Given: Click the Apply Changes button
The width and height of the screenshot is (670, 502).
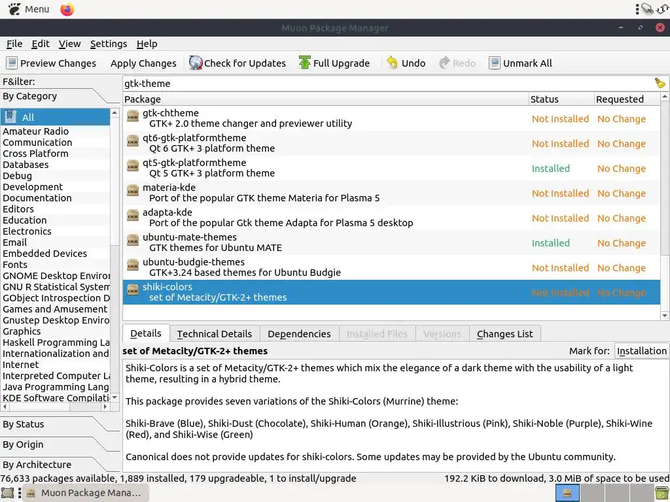Looking at the screenshot, I should [143, 63].
